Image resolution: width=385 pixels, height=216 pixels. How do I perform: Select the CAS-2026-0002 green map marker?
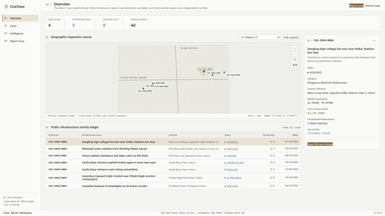[213, 75]
